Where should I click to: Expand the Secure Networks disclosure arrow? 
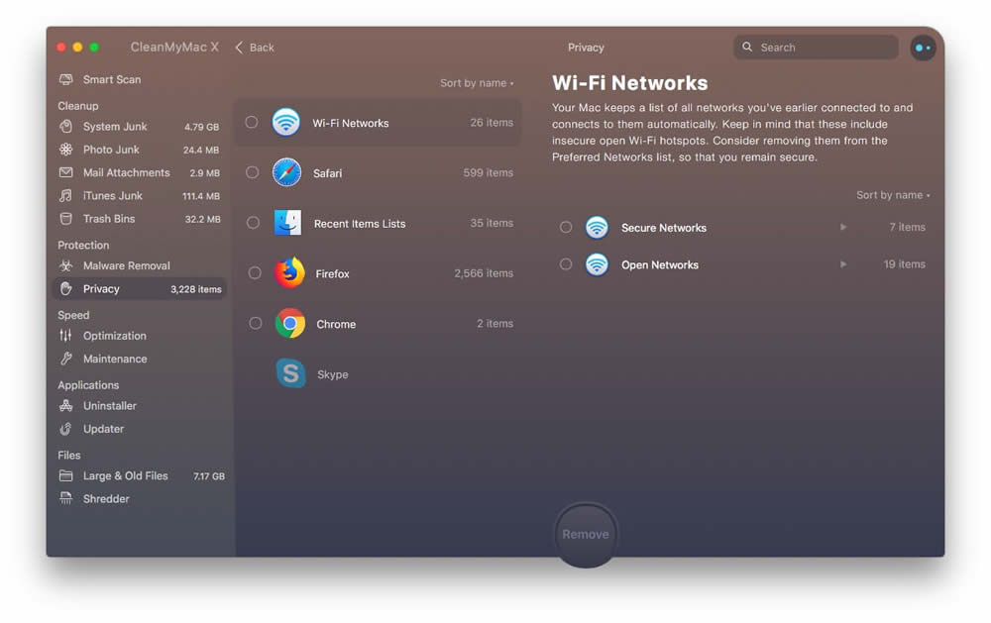[x=843, y=228]
